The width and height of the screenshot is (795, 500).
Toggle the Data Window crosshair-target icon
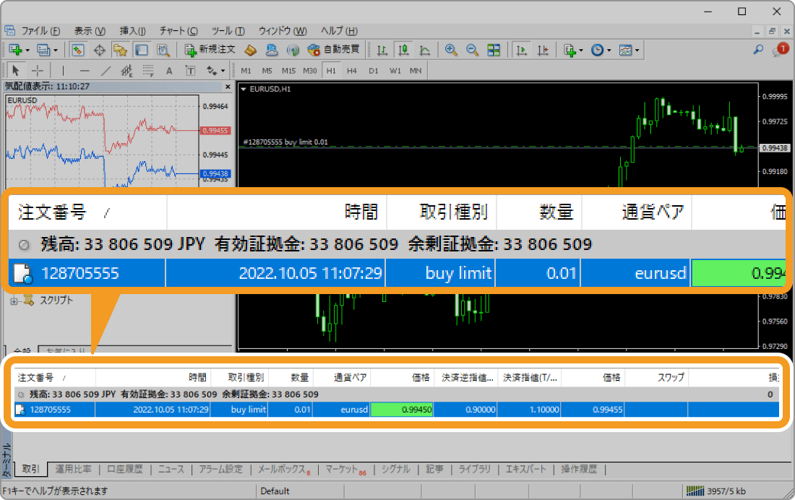100,50
